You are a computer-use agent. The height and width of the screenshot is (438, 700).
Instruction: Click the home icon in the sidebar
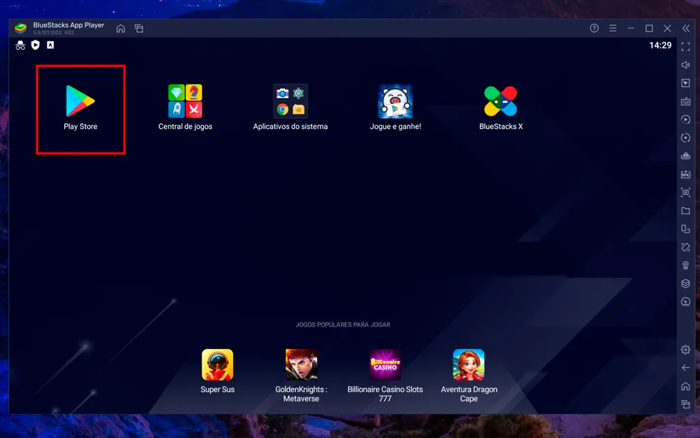(x=686, y=386)
